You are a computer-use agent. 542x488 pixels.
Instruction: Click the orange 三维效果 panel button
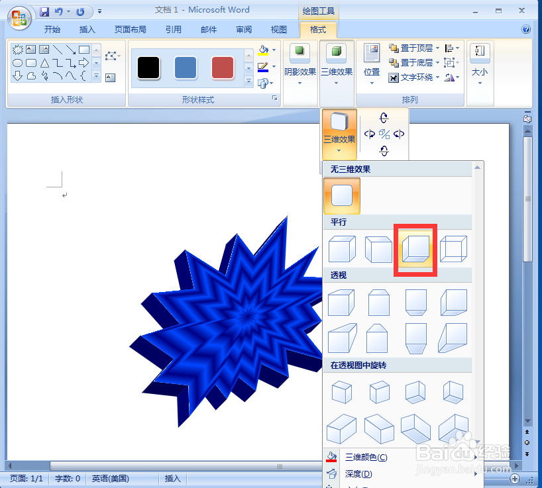point(339,134)
